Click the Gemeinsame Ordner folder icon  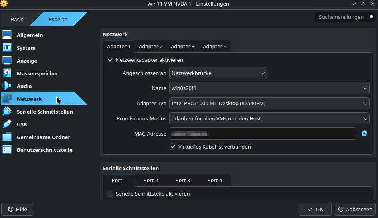[7, 137]
